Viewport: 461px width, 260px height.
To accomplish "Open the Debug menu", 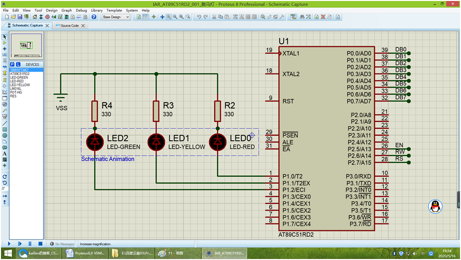I will coord(81,10).
